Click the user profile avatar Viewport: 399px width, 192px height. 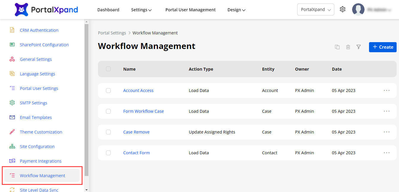click(358, 9)
